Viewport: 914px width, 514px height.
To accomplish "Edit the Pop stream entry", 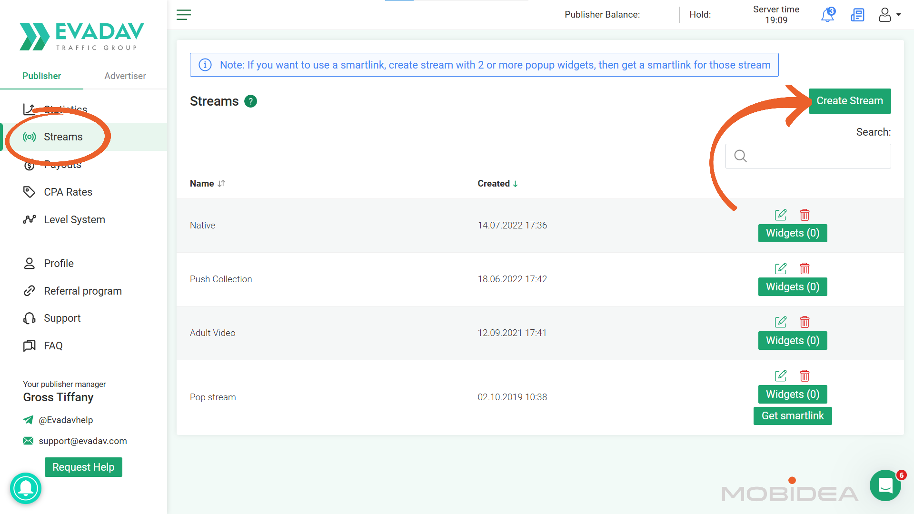I will click(x=781, y=376).
